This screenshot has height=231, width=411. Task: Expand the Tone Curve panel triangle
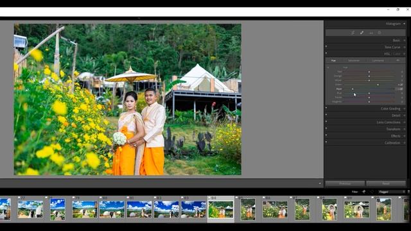click(x=405, y=47)
